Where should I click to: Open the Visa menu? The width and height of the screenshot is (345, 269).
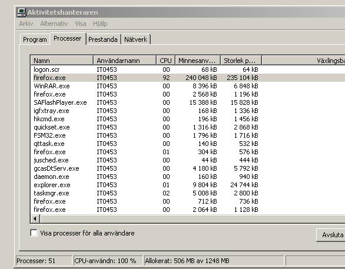coord(81,24)
